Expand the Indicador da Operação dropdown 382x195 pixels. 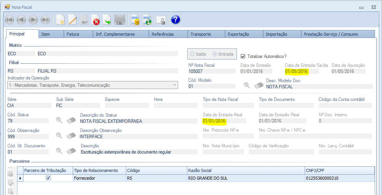(x=175, y=85)
